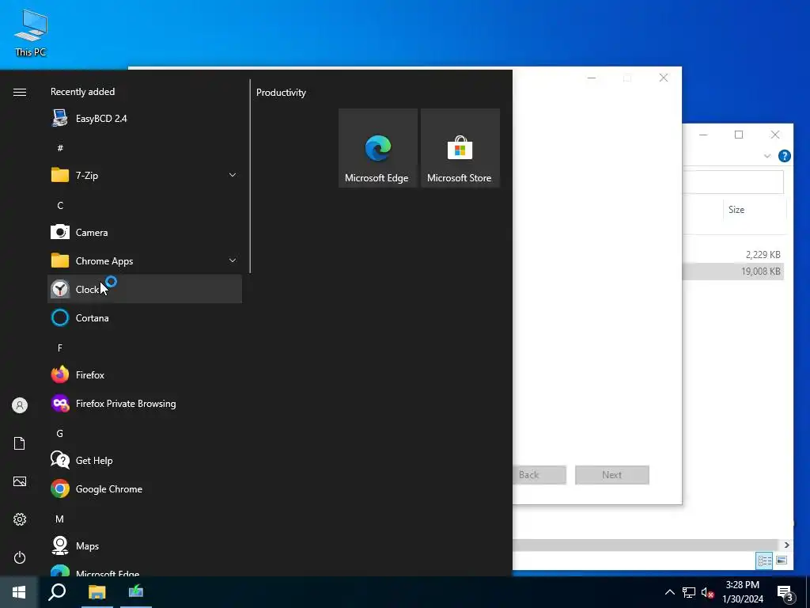This screenshot has width=810, height=608.
Task: Expand the Chrome Apps folder chevron
Action: point(233,260)
